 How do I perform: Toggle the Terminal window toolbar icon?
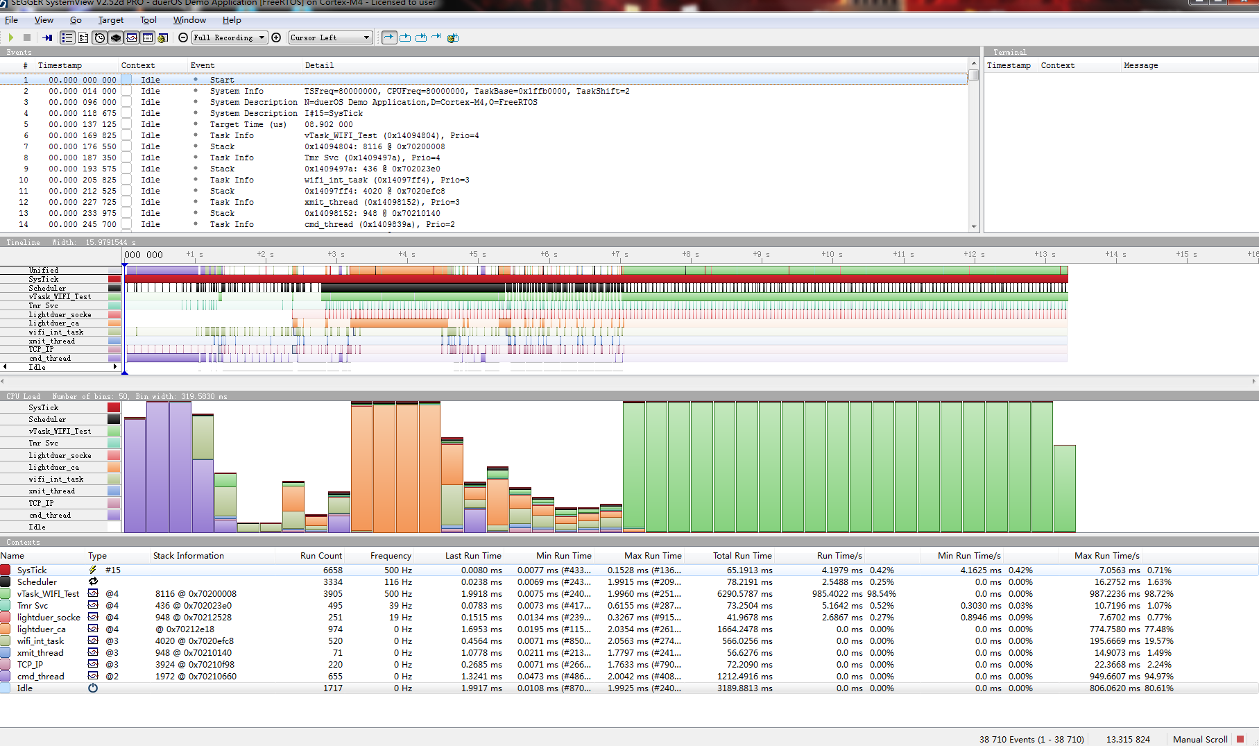[83, 37]
